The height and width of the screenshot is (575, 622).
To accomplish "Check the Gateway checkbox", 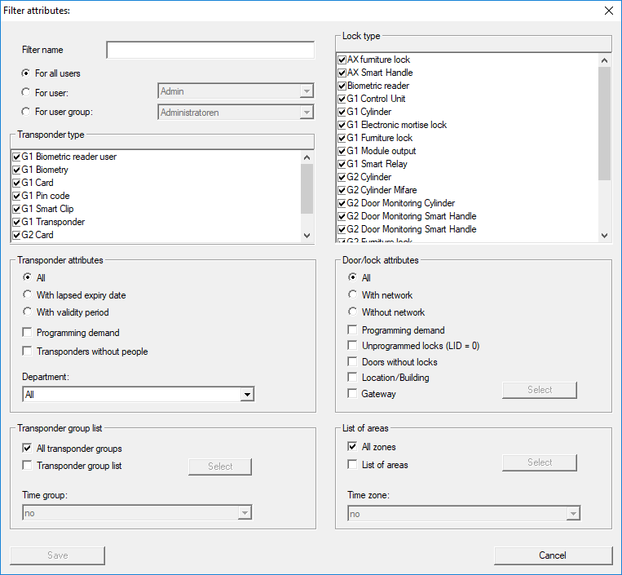I will 352,394.
